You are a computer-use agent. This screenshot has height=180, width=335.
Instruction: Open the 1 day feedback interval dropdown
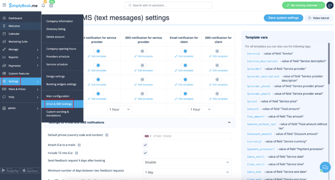click(187, 172)
